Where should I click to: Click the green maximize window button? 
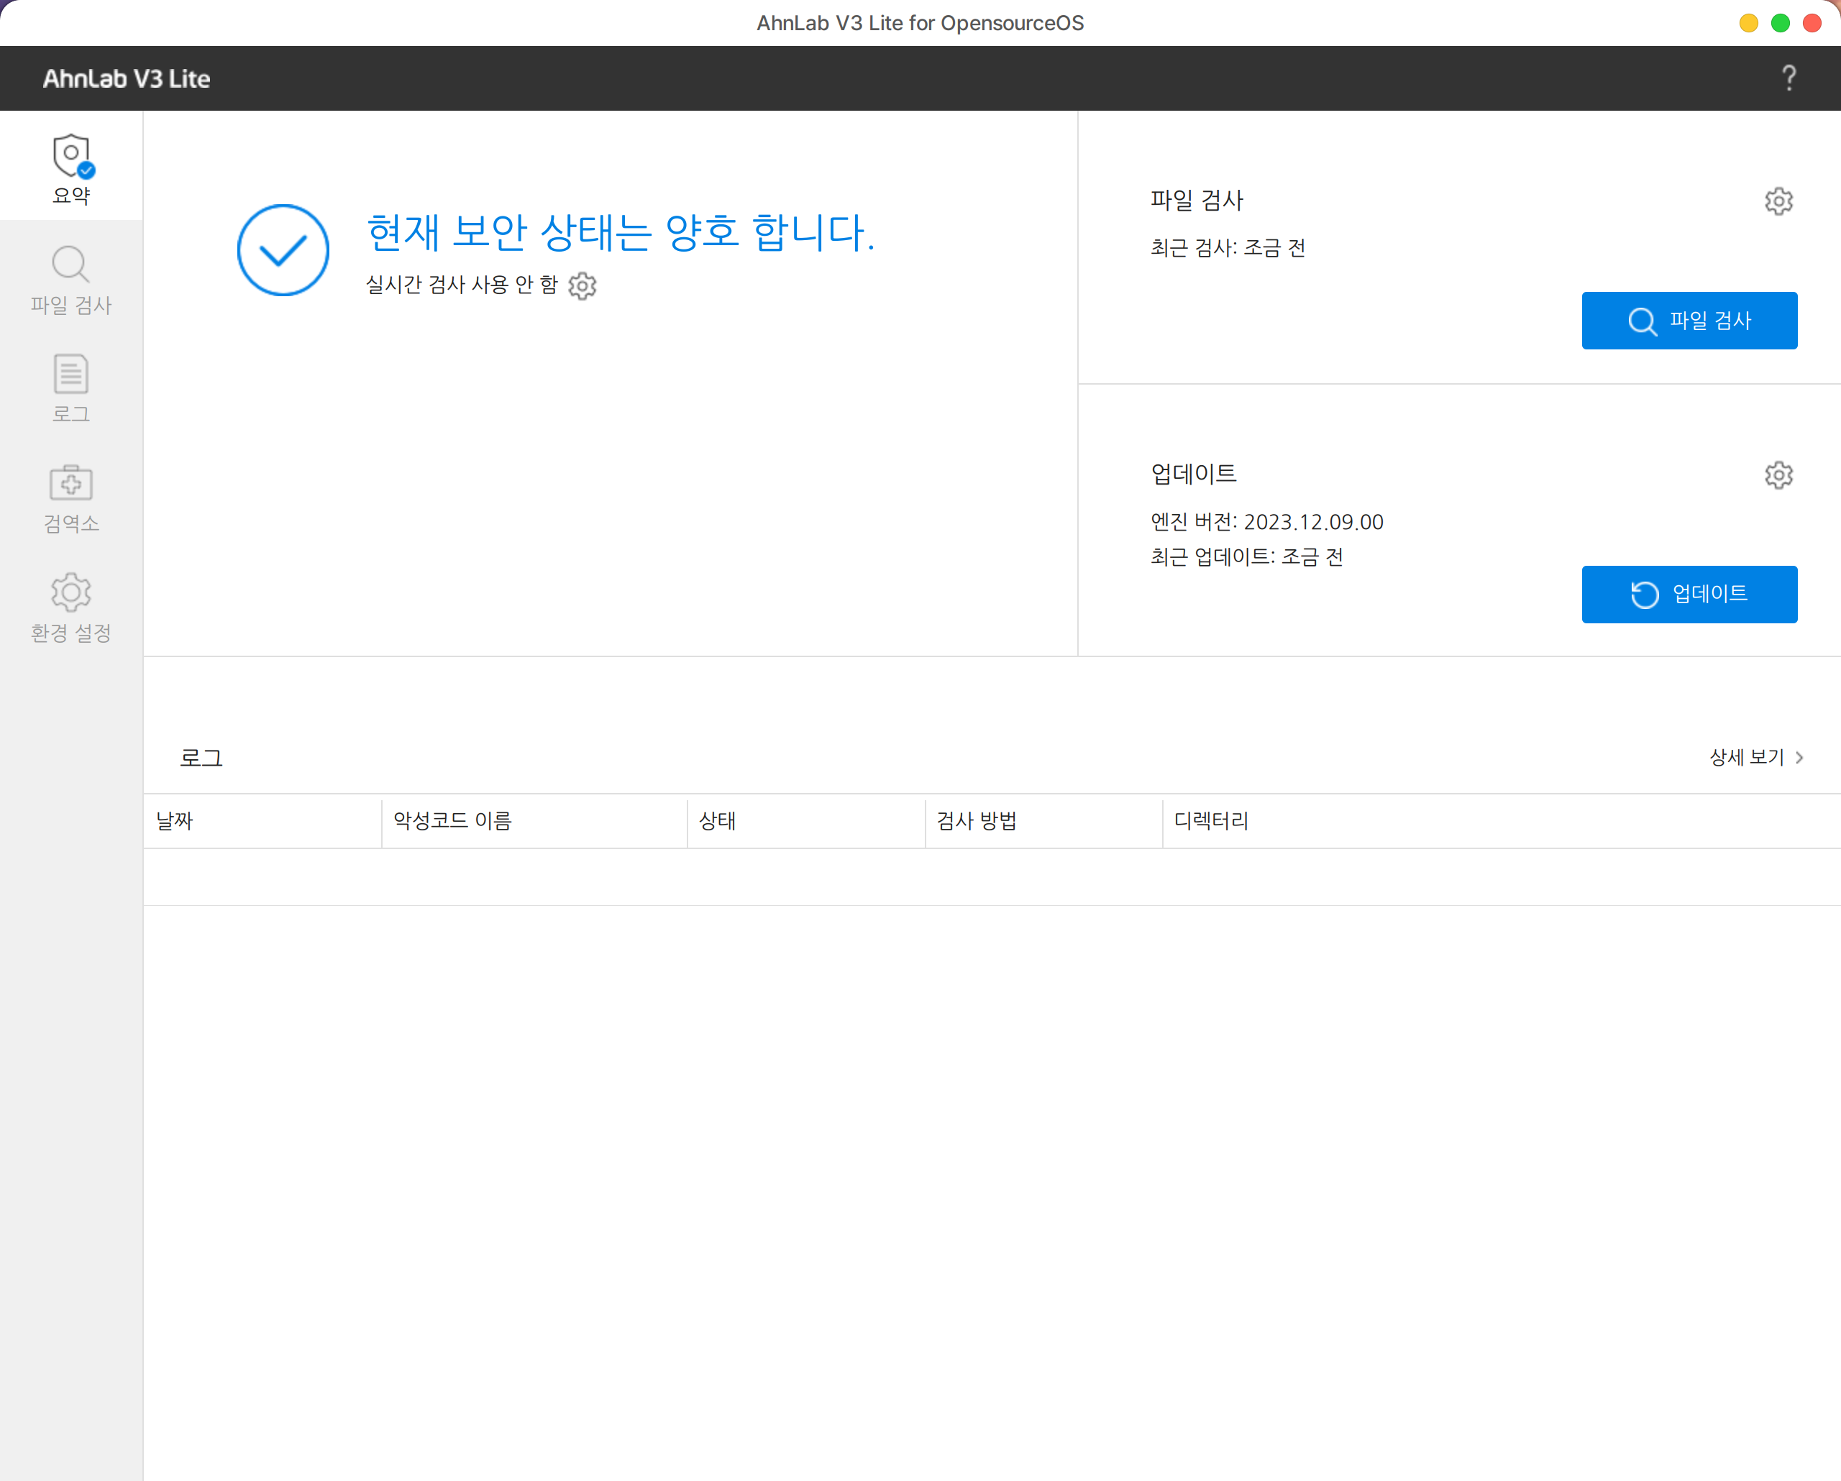click(1780, 23)
